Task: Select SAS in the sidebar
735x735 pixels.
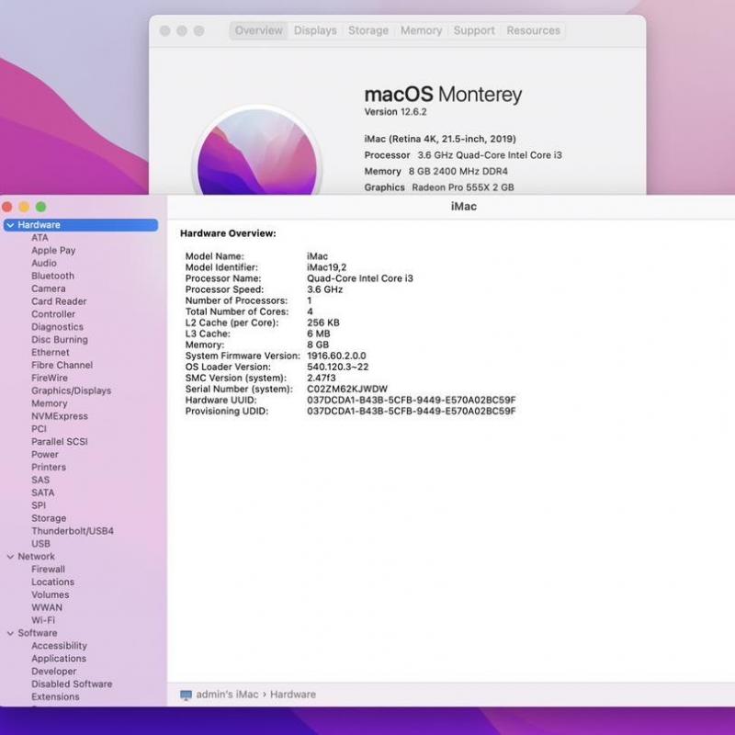Action: point(40,480)
